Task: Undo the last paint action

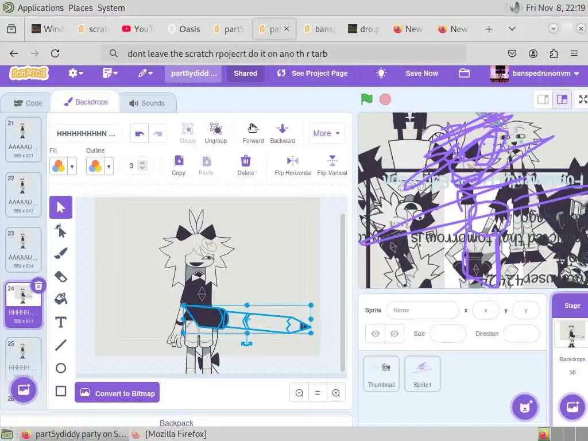Action: [x=139, y=133]
